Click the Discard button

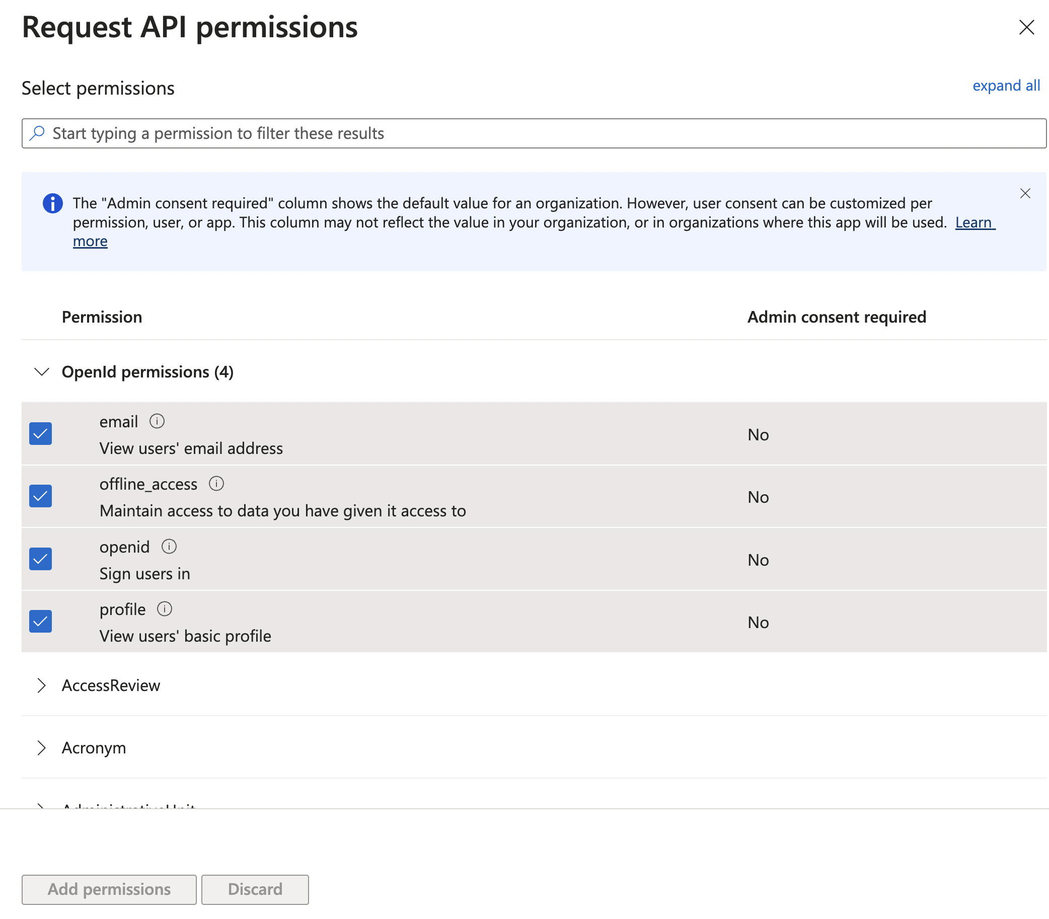coord(255,889)
